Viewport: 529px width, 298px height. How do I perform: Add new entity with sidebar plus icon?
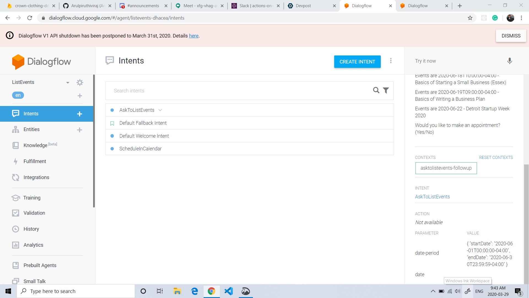pos(79,130)
